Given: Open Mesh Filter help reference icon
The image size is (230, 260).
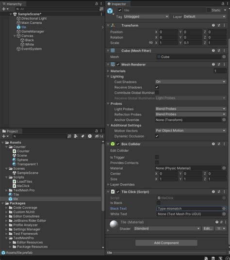Looking at the screenshot, I should 214,50.
